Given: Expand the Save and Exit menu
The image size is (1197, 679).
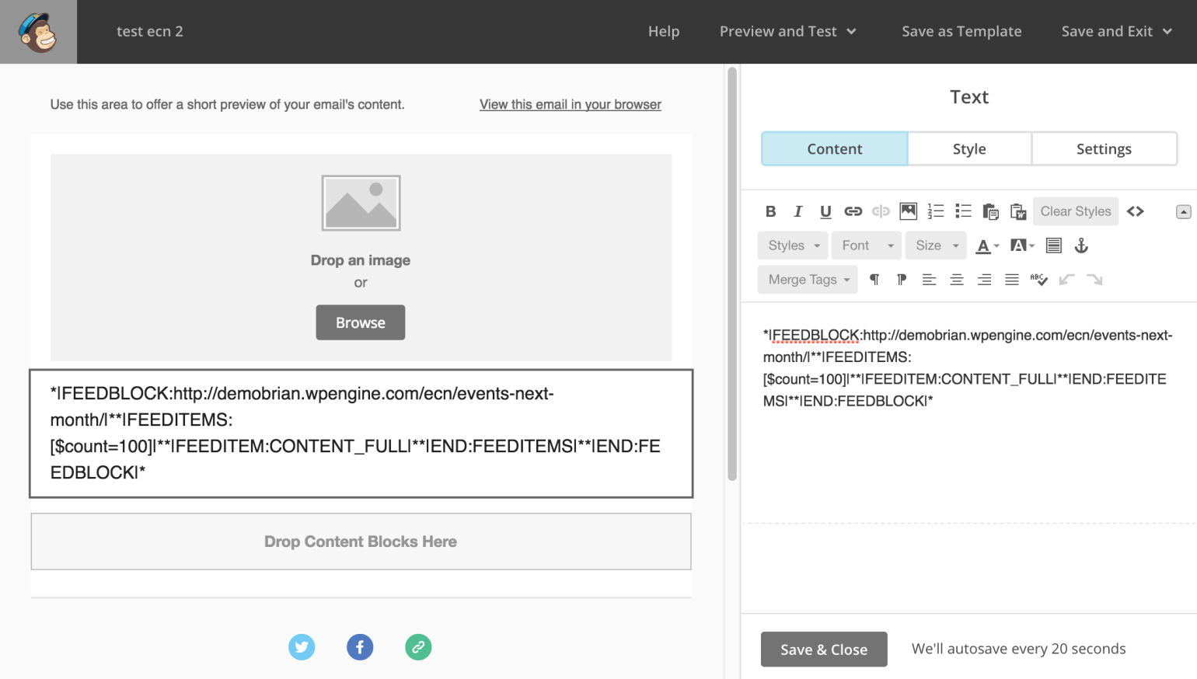Looking at the screenshot, I should 1116,32.
